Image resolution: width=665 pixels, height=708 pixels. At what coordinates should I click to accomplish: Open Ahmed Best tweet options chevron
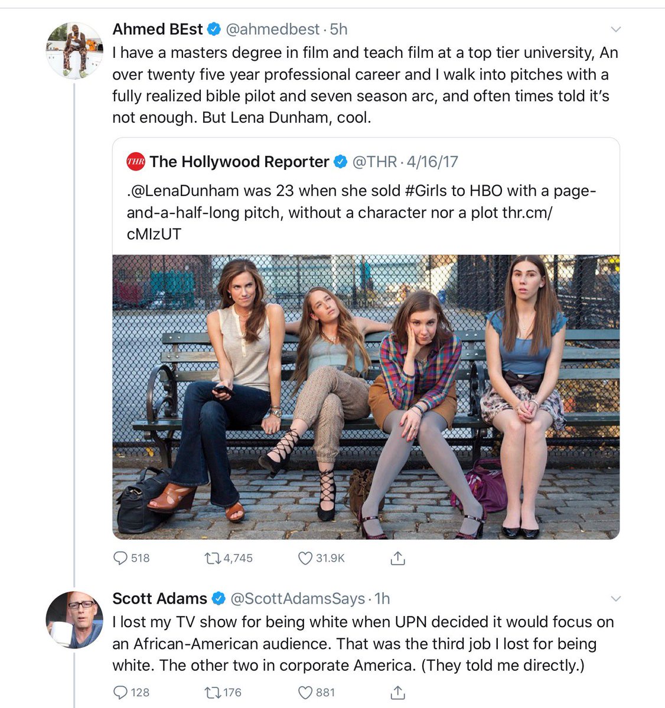[615, 29]
